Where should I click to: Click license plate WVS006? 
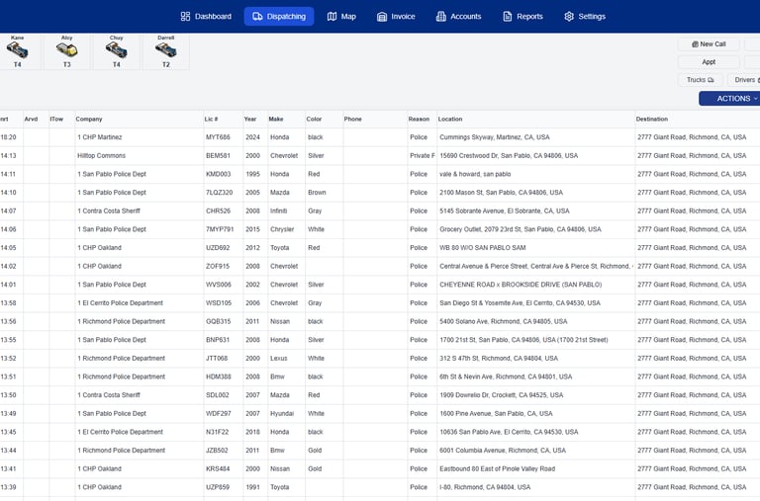click(x=218, y=285)
